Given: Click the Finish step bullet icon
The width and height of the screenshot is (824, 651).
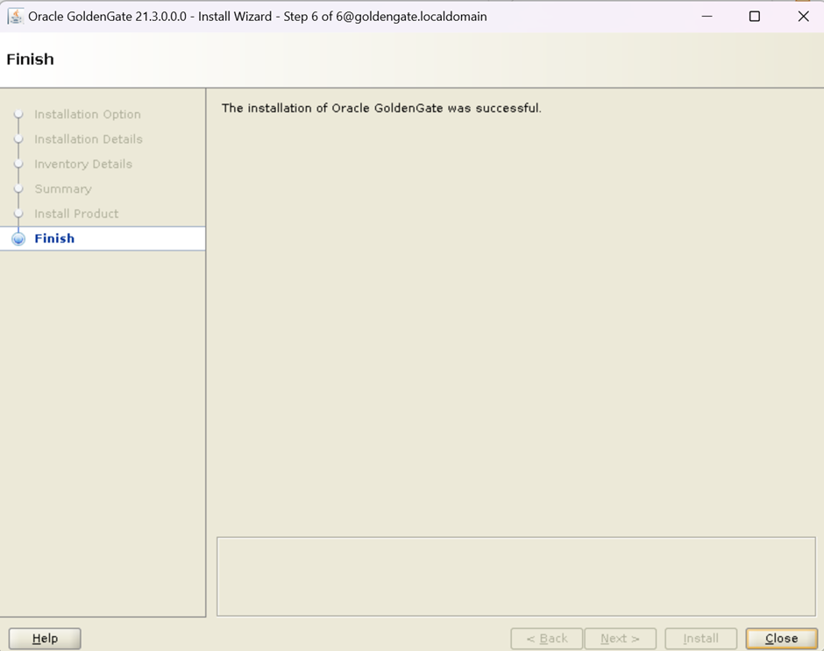Looking at the screenshot, I should [18, 239].
